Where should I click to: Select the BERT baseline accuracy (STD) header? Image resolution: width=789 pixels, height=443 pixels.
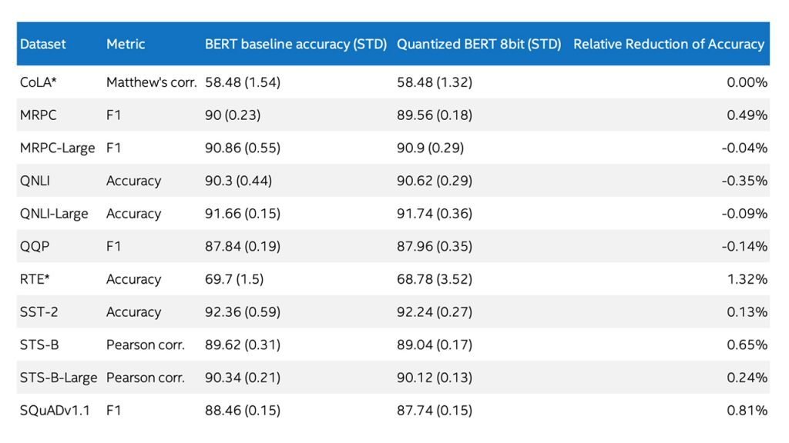pyautogui.click(x=295, y=44)
